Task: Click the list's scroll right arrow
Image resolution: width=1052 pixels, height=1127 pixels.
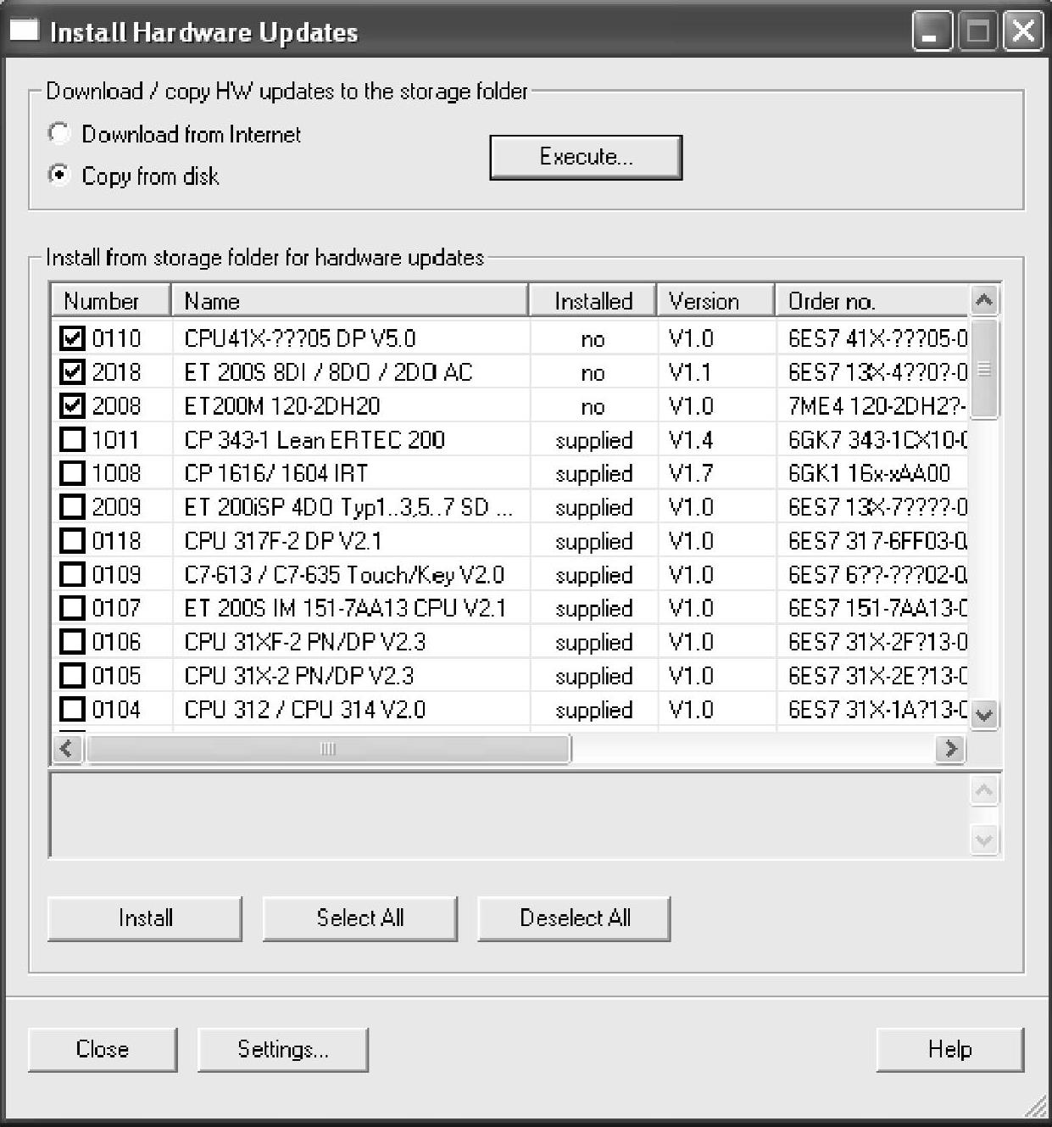Action: coord(950,749)
